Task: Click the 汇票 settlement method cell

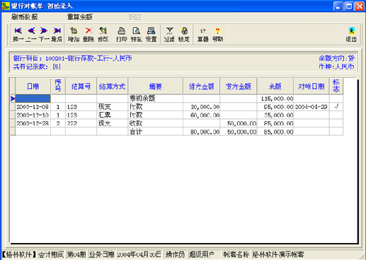Action: point(112,115)
